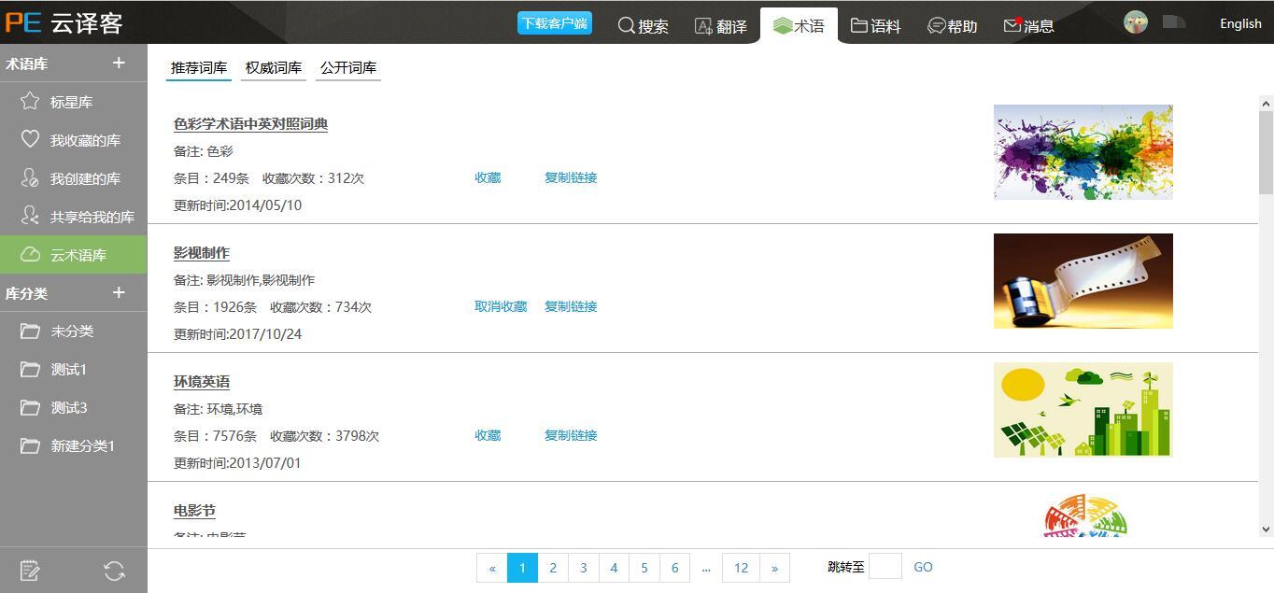
Task: Click 取消收藏 for 影视制作
Action: click(x=501, y=306)
